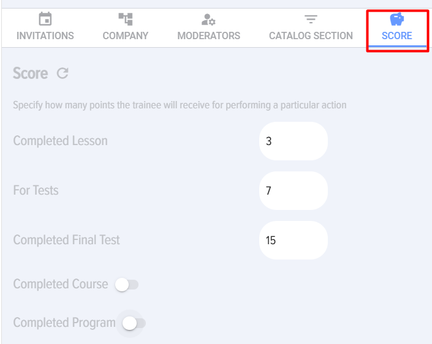Open the COMPANY tab label
The height and width of the screenshot is (344, 432).
126,36
